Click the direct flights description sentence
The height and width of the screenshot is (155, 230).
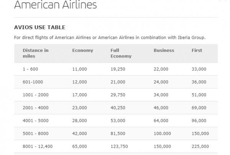tap(110, 38)
